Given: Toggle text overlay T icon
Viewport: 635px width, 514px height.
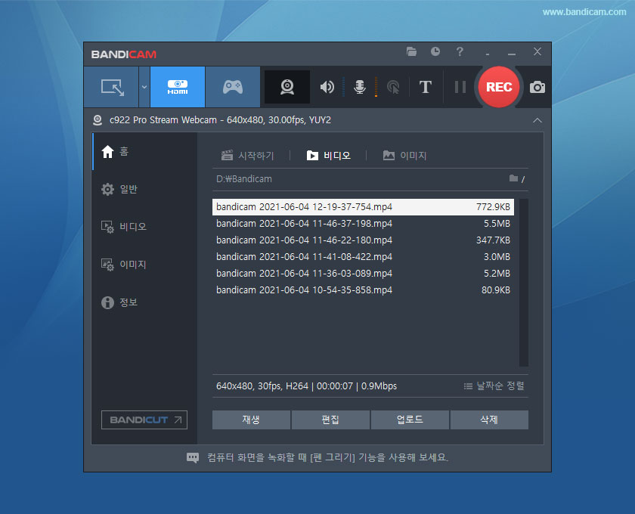Looking at the screenshot, I should (425, 87).
